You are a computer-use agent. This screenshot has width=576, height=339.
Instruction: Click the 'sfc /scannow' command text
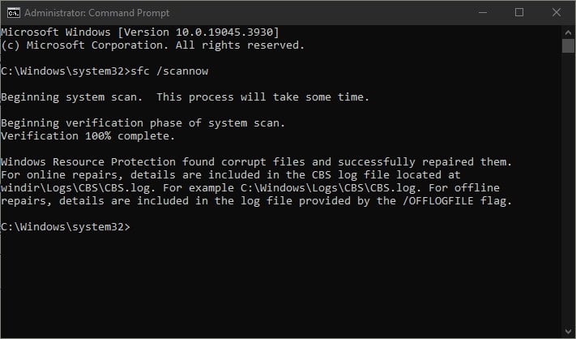(169, 71)
